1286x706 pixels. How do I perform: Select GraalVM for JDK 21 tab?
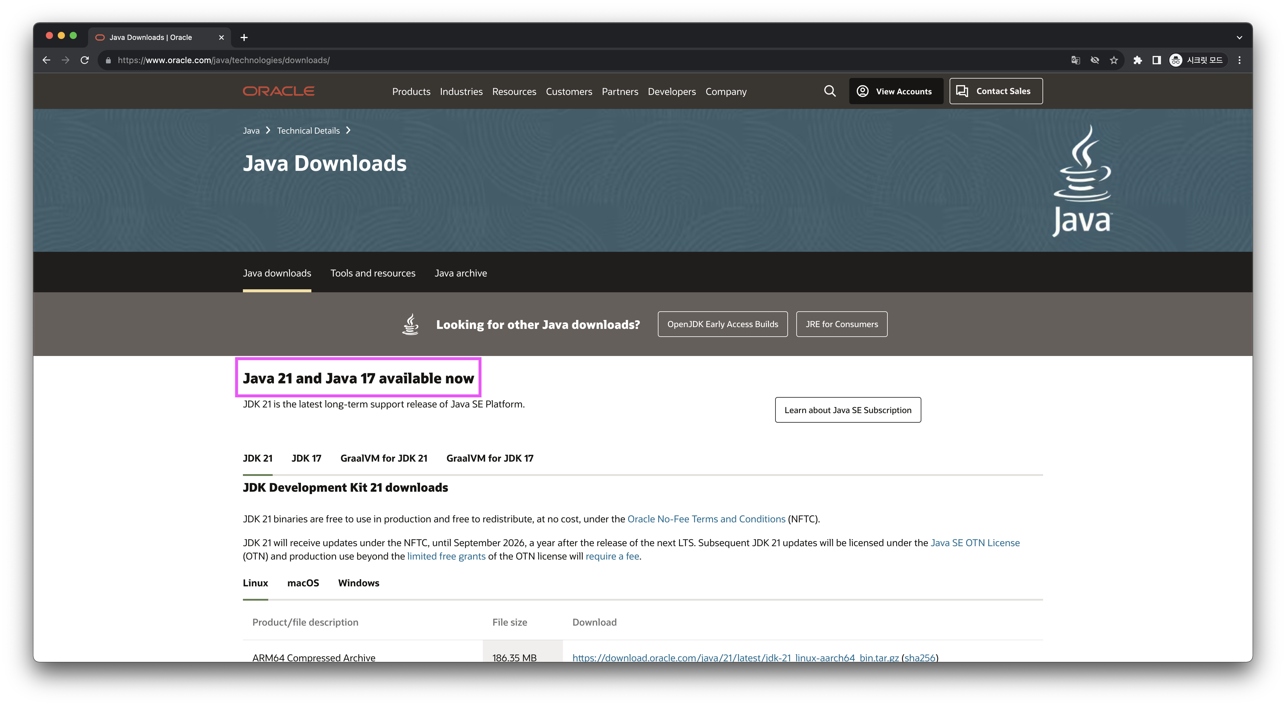383,458
